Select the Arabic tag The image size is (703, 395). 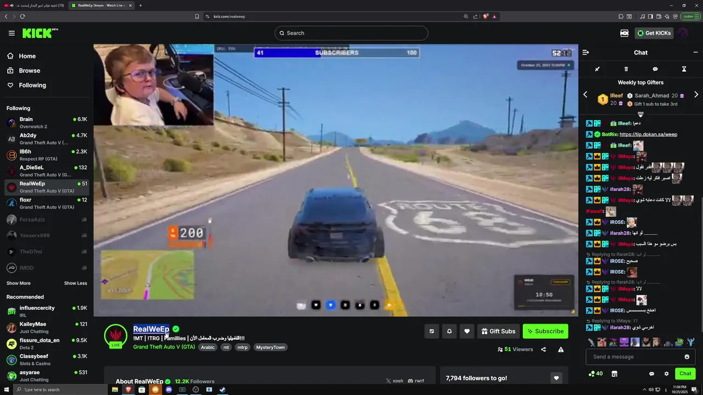(208, 347)
